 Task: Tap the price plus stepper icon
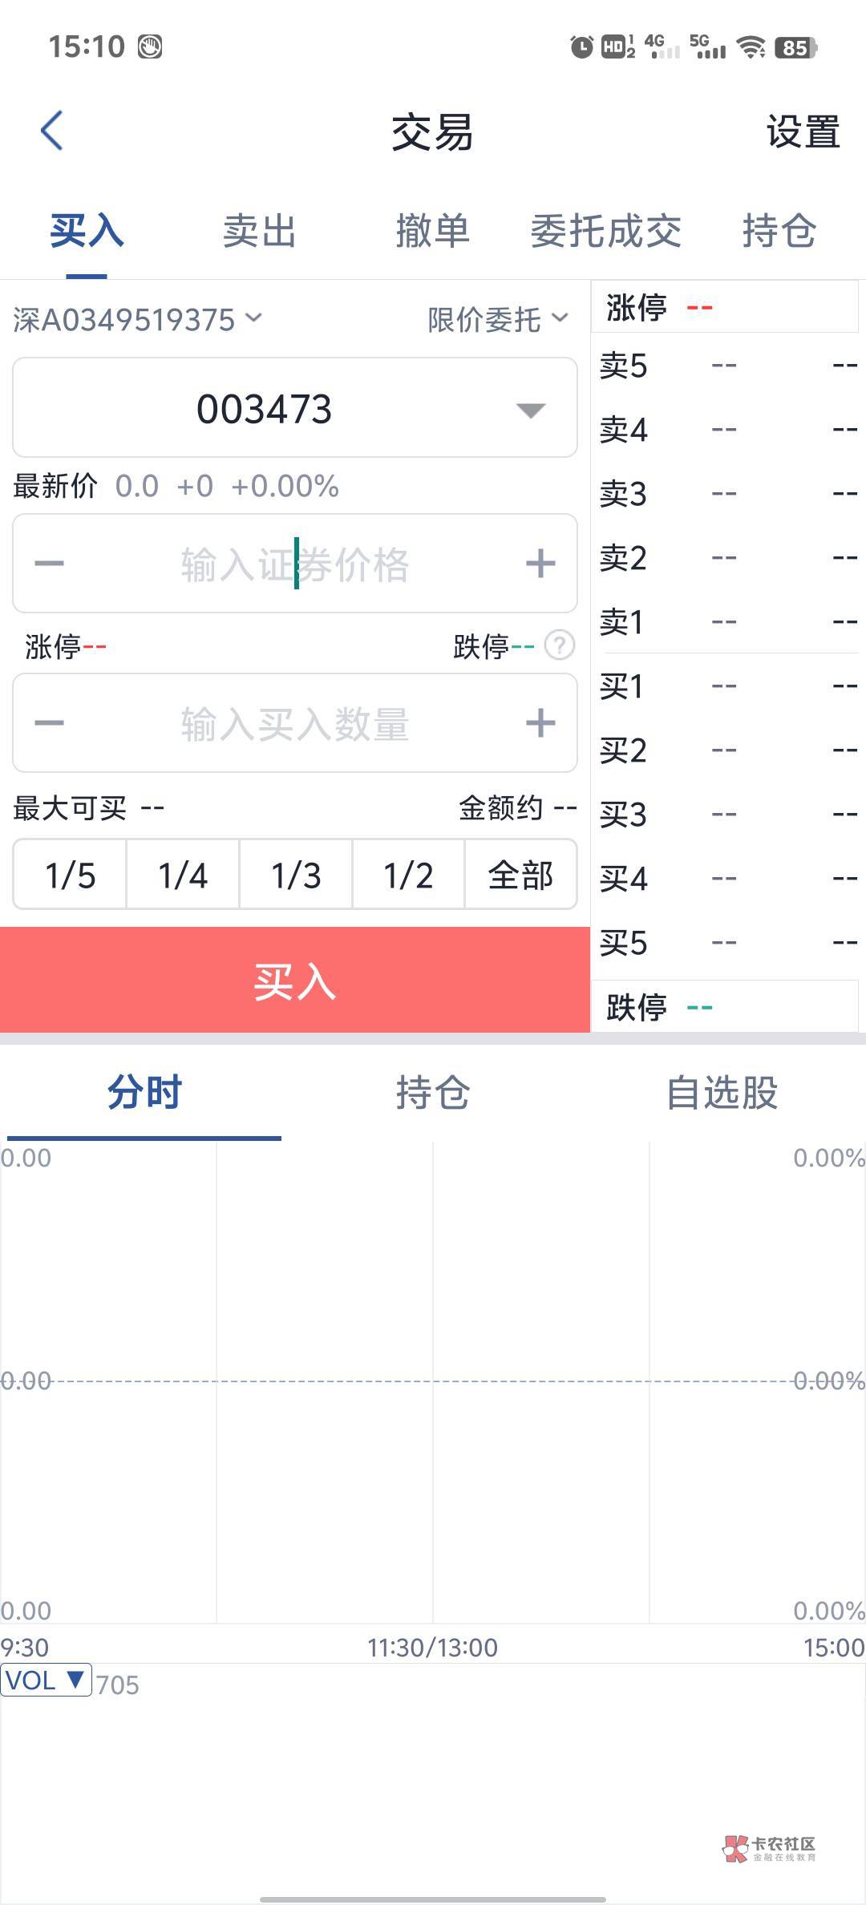540,564
